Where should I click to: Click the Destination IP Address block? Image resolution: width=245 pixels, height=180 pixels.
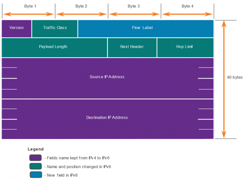tap(107, 118)
